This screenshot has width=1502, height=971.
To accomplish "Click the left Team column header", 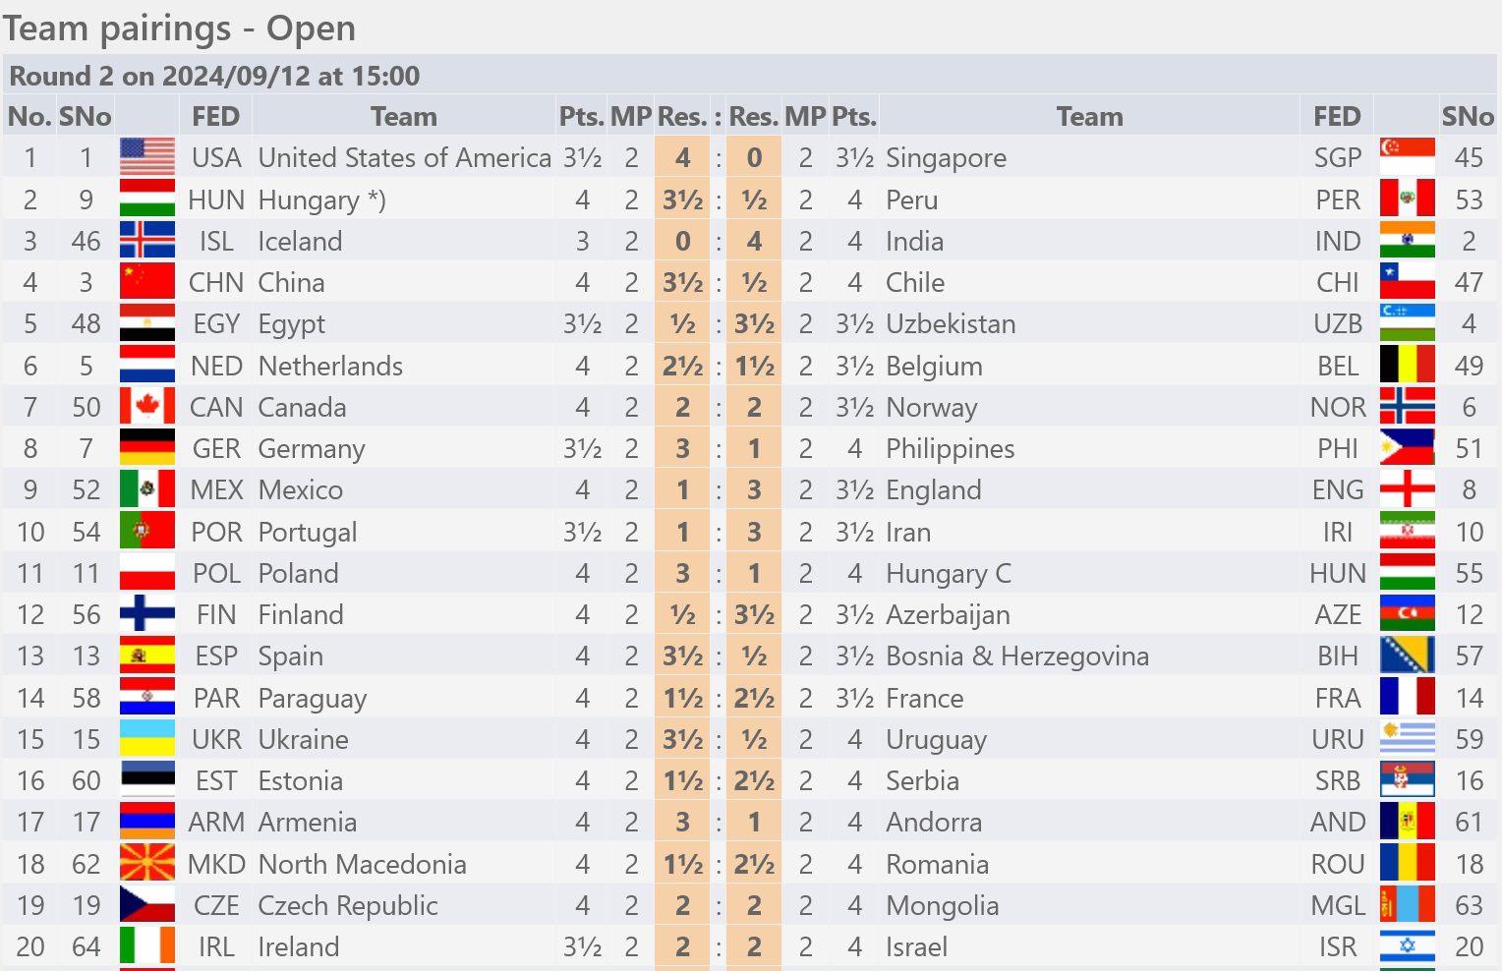I will point(404,116).
